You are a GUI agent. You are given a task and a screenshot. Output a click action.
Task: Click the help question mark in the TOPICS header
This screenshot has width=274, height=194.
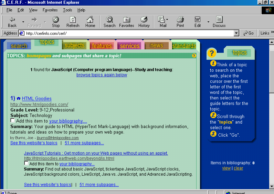pyautogui.click(x=194, y=56)
